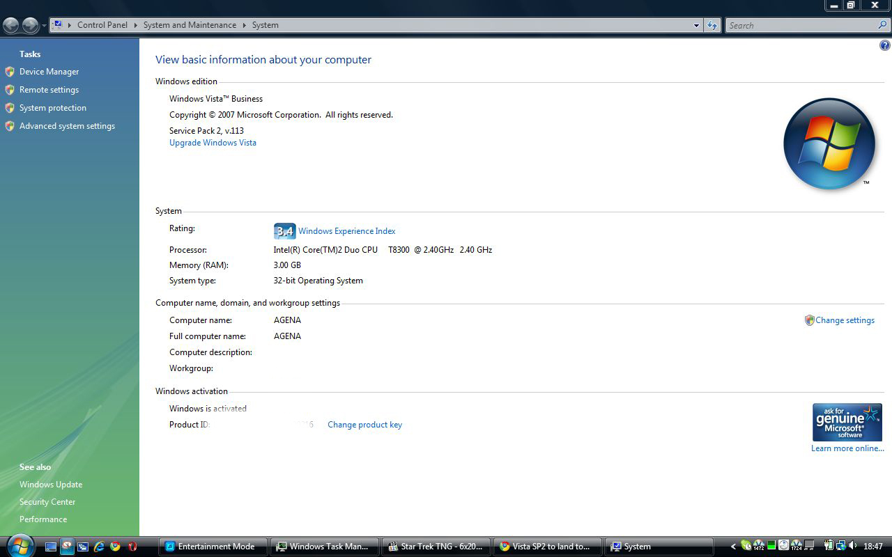Image resolution: width=892 pixels, height=557 pixels.
Task: Click Upgrade Windows Vista link
Action: pos(213,143)
